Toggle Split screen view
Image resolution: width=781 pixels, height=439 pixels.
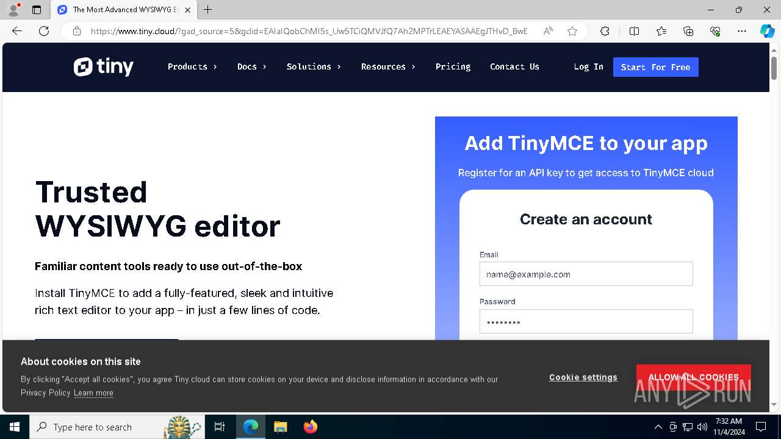[x=634, y=31]
